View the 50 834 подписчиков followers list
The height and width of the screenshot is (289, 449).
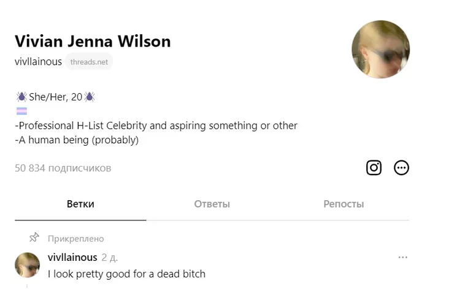63,168
